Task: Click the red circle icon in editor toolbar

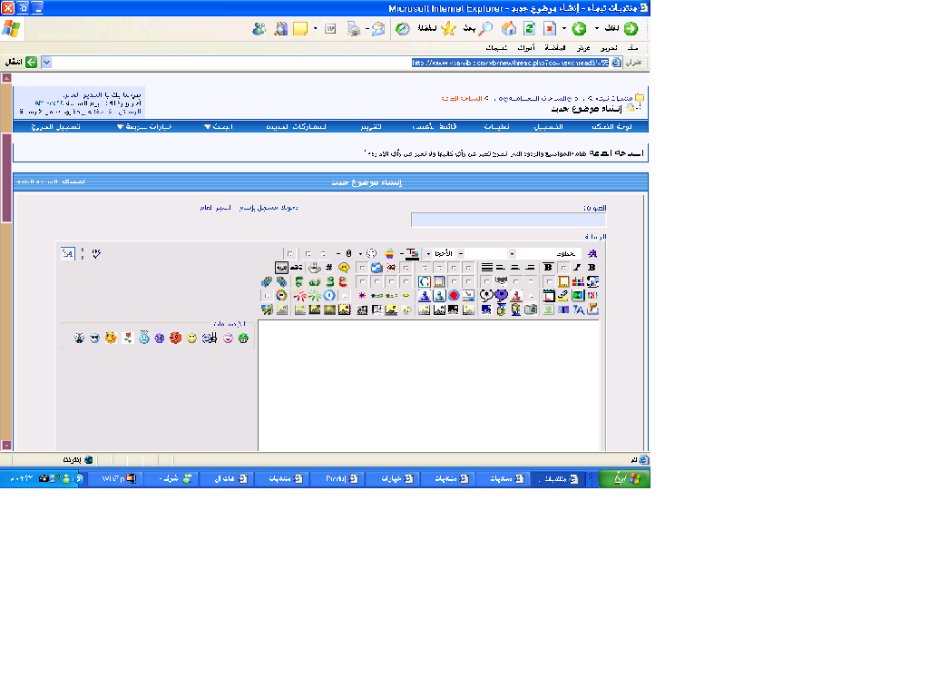Action: (454, 295)
